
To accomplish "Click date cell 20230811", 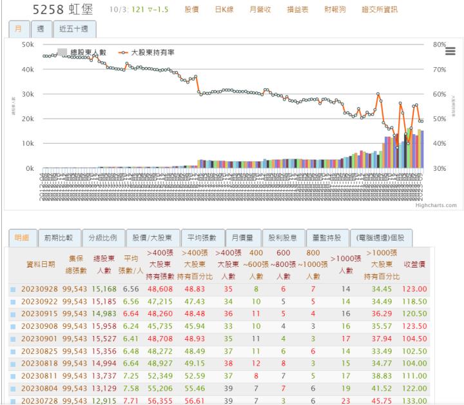I will click(x=39, y=376).
